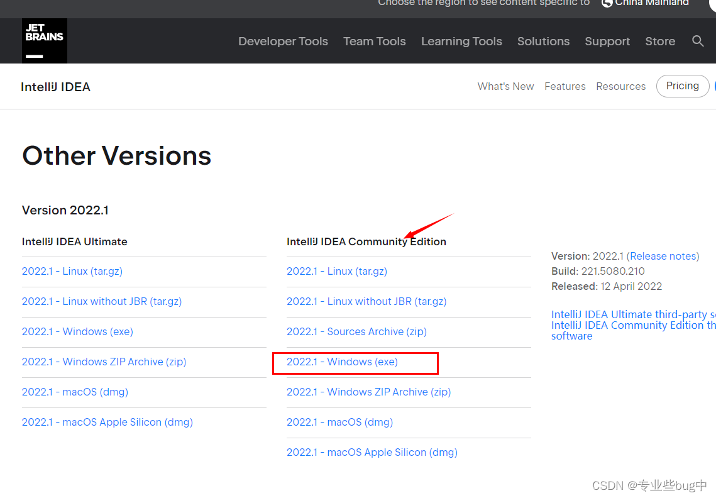
Task: Click the Other Versions page heading
Action: coord(116,156)
